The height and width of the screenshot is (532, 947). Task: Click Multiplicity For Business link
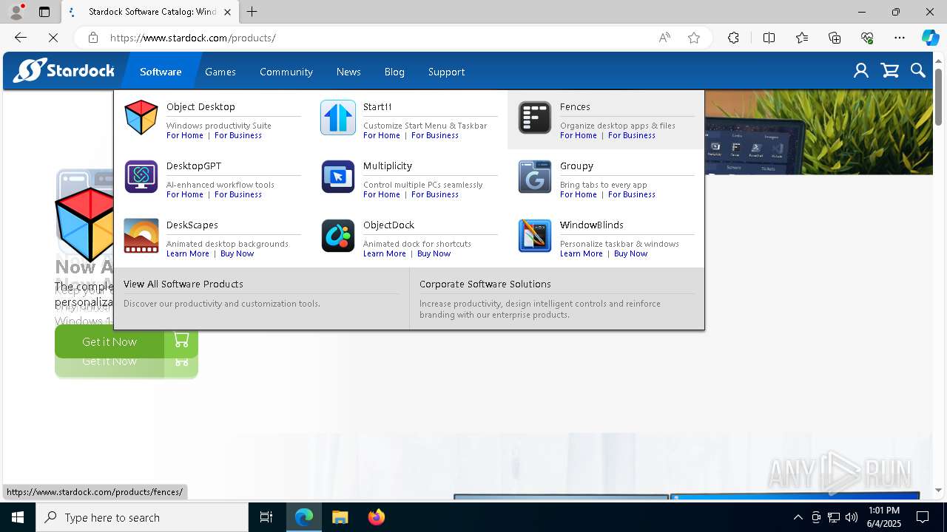[x=435, y=194]
